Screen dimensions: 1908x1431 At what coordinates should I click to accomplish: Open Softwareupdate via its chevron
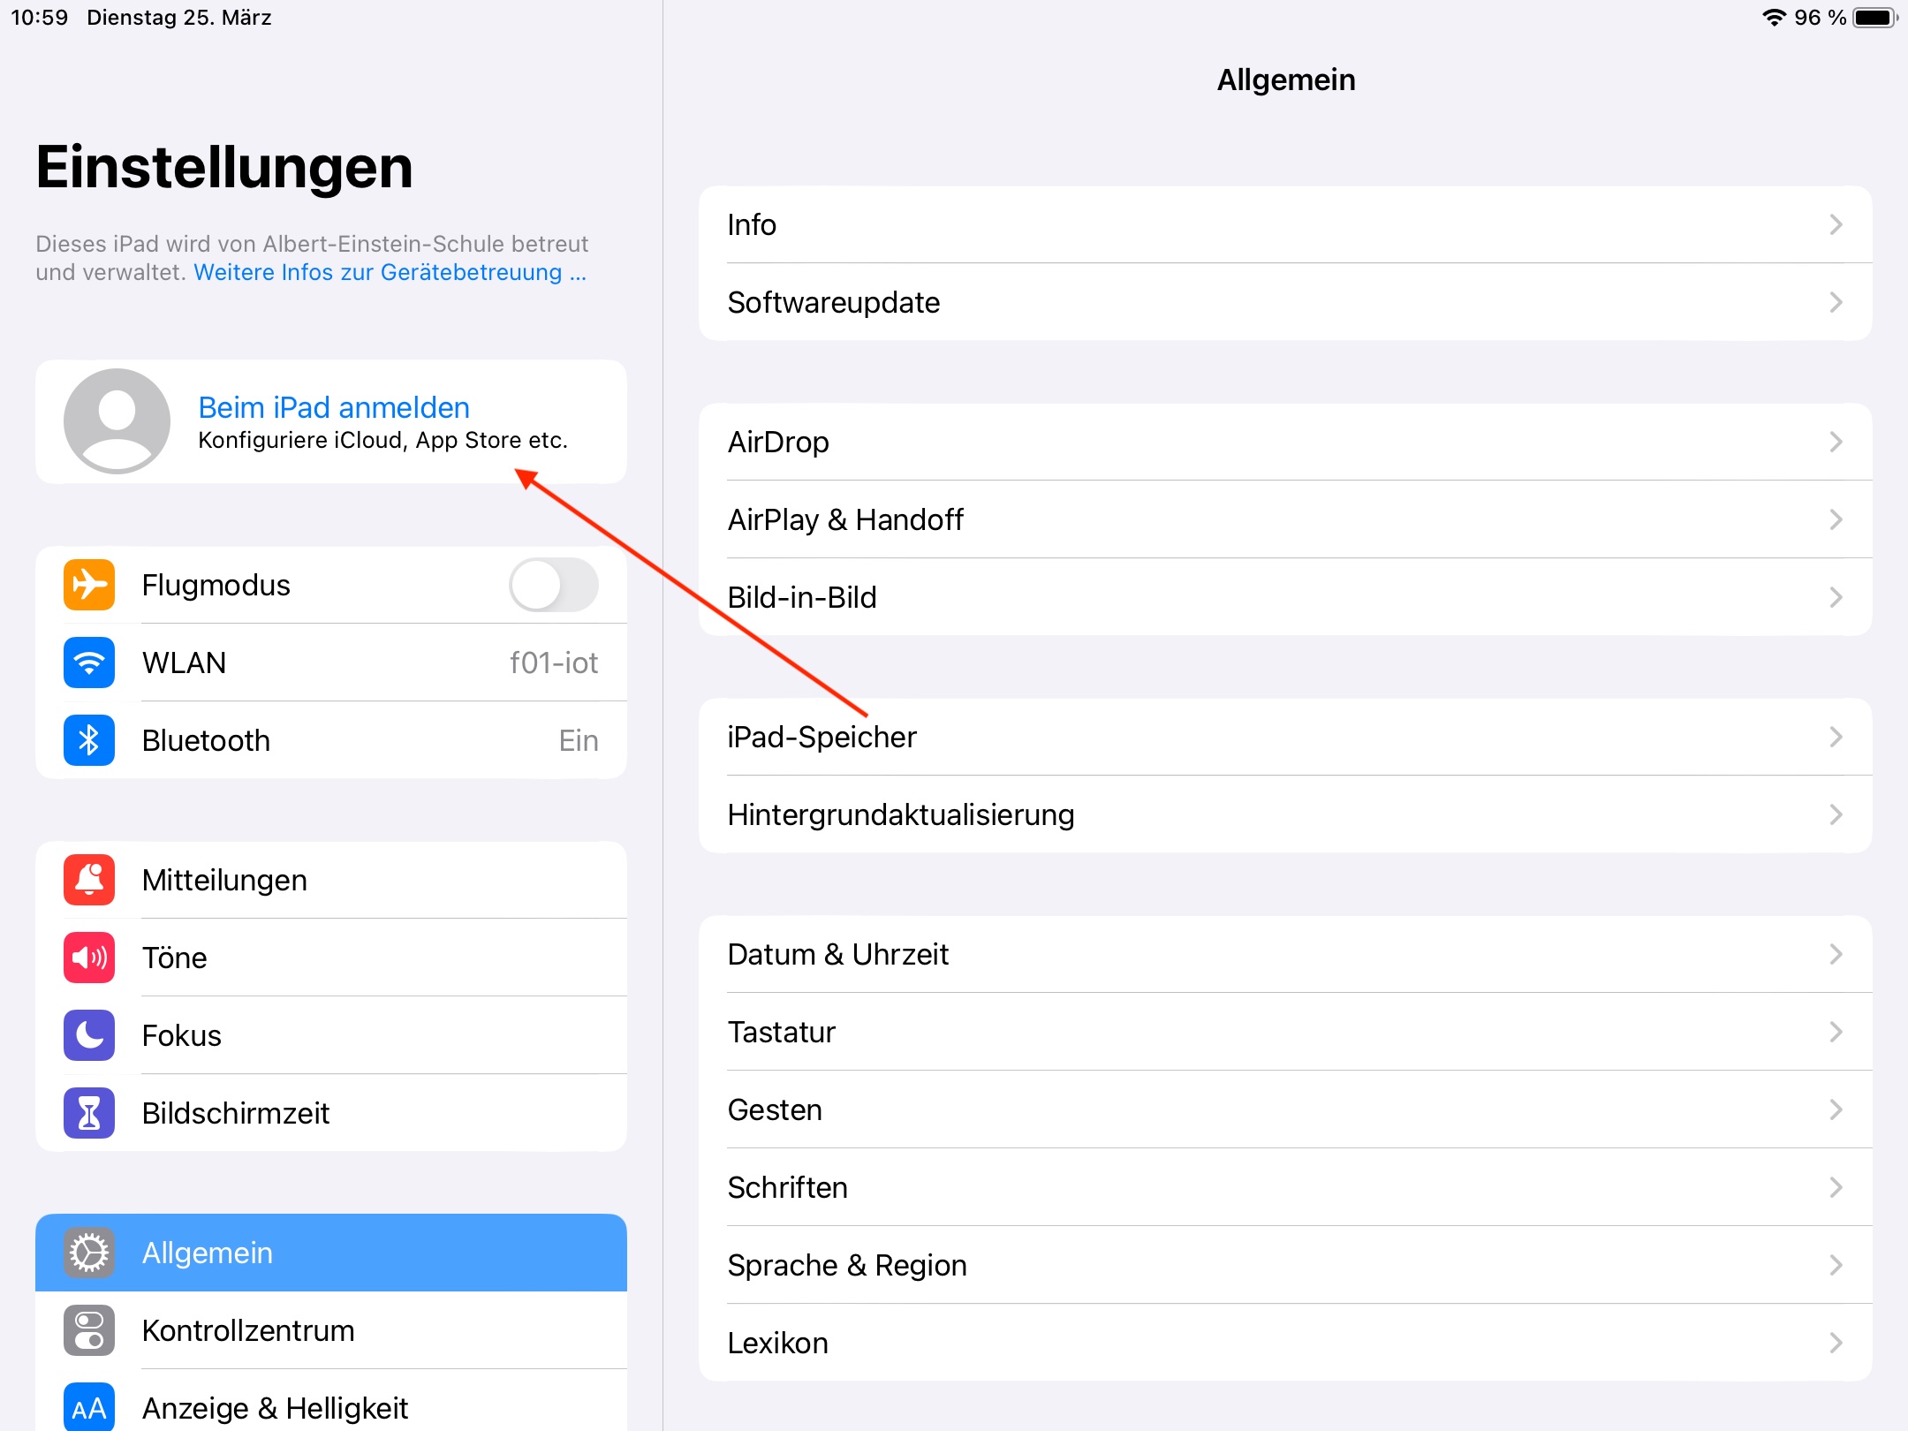click(x=1836, y=302)
